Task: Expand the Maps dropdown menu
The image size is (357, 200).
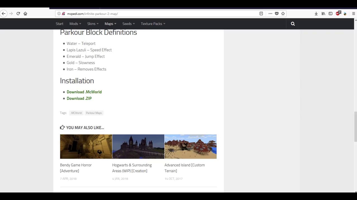Action: (110, 24)
